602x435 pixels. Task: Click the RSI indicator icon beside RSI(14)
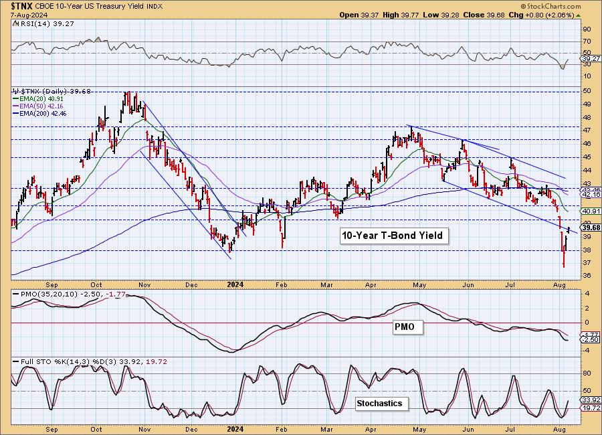15,23
